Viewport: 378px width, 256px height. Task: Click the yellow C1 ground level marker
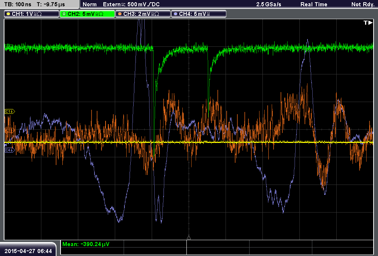point(10,111)
